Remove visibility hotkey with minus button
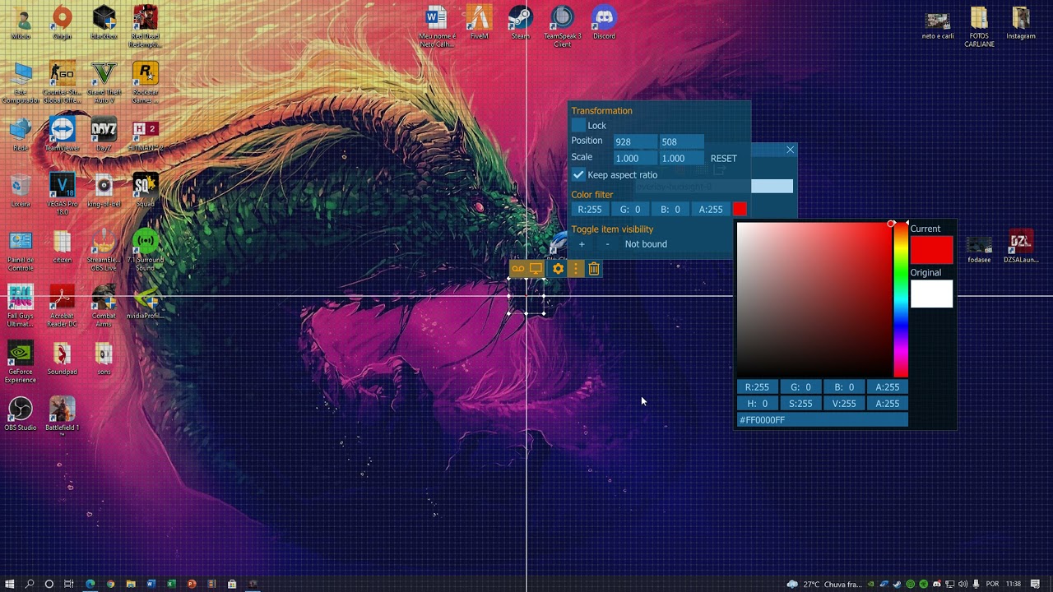 pos(608,244)
